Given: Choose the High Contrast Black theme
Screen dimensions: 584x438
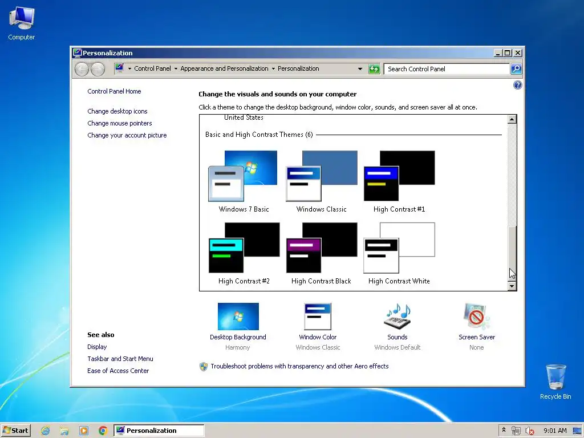Looking at the screenshot, I should (322, 254).
